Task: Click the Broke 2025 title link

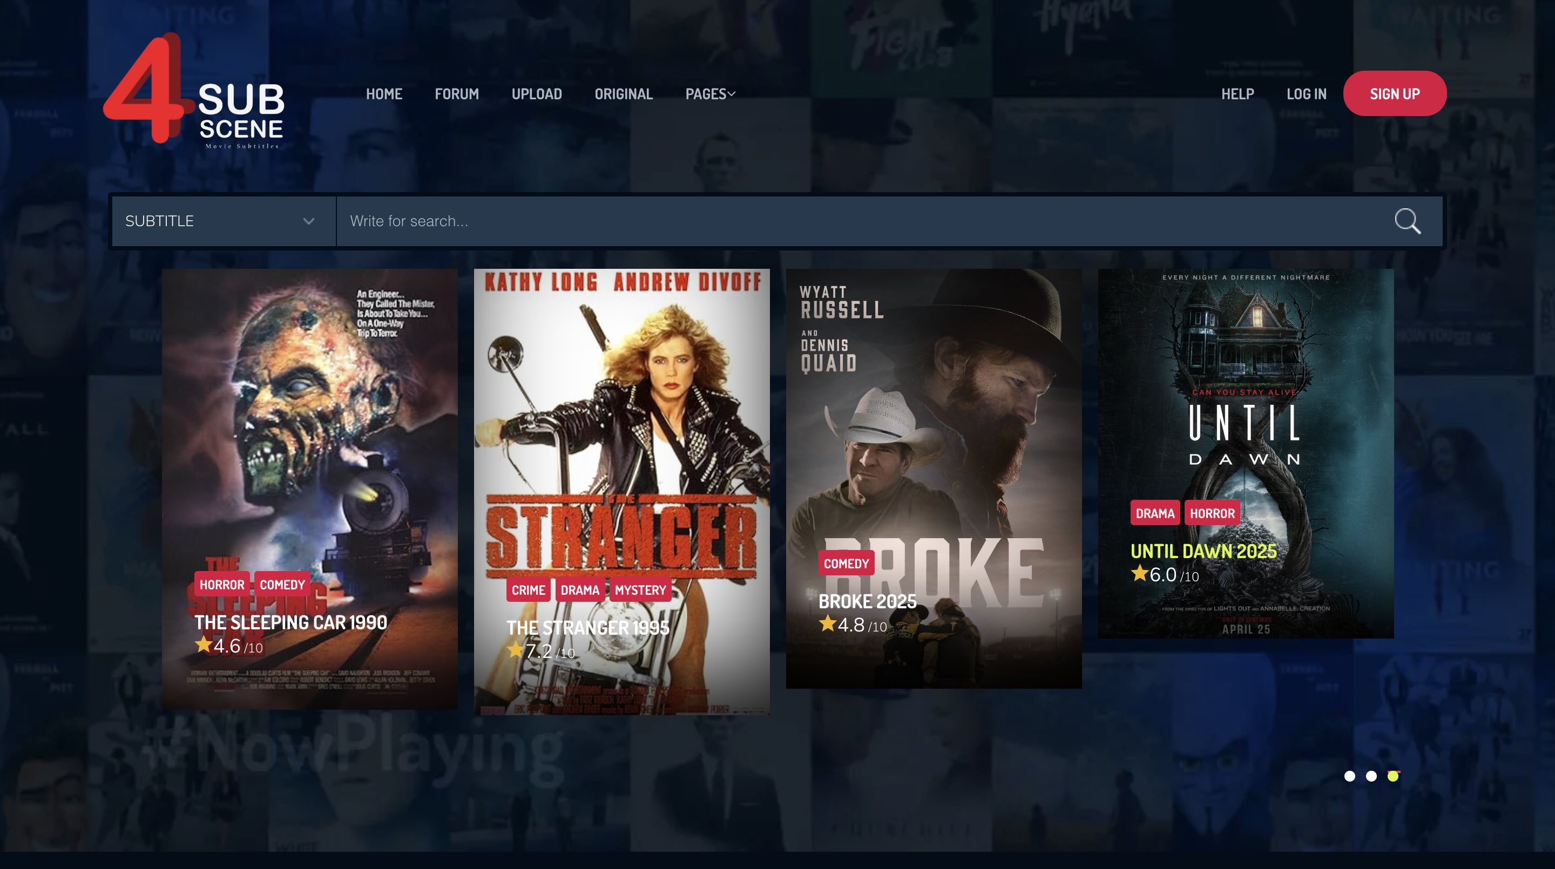Action: tap(868, 602)
